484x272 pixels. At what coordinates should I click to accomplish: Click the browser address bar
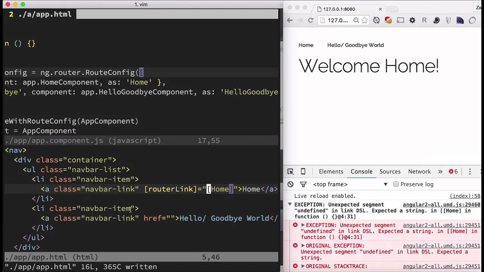click(x=343, y=20)
